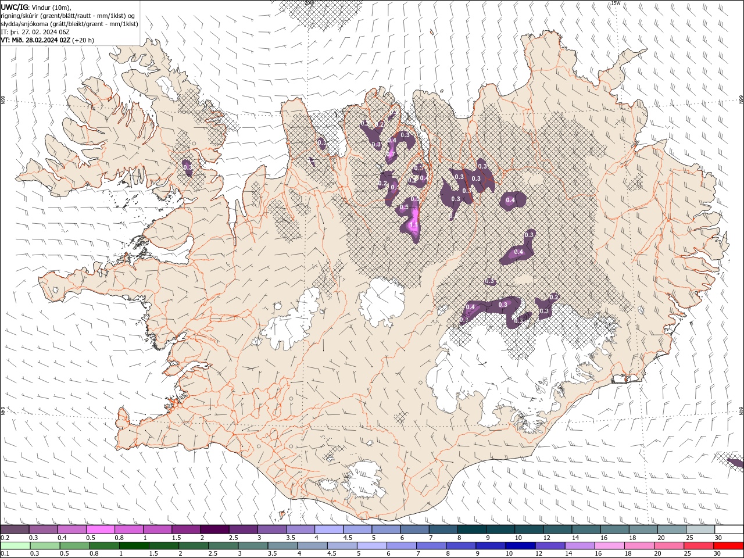
Task: Pick the darkest green 1 rain scale swatch
Action: click(134, 546)
